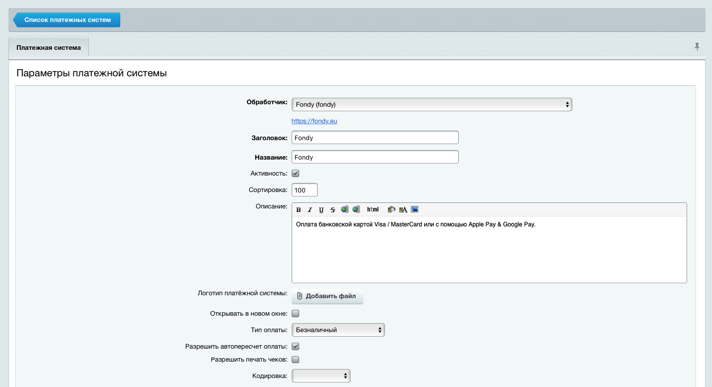Click the second link globe icon
712x387 pixels.
tap(356, 209)
